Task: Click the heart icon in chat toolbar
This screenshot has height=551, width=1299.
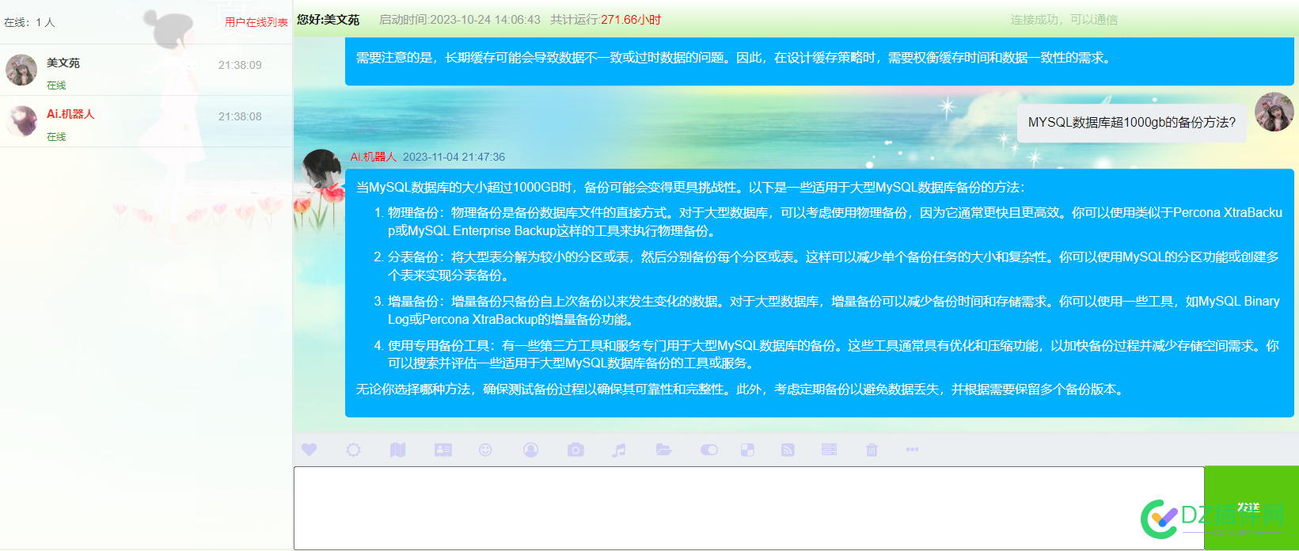Action: (309, 450)
